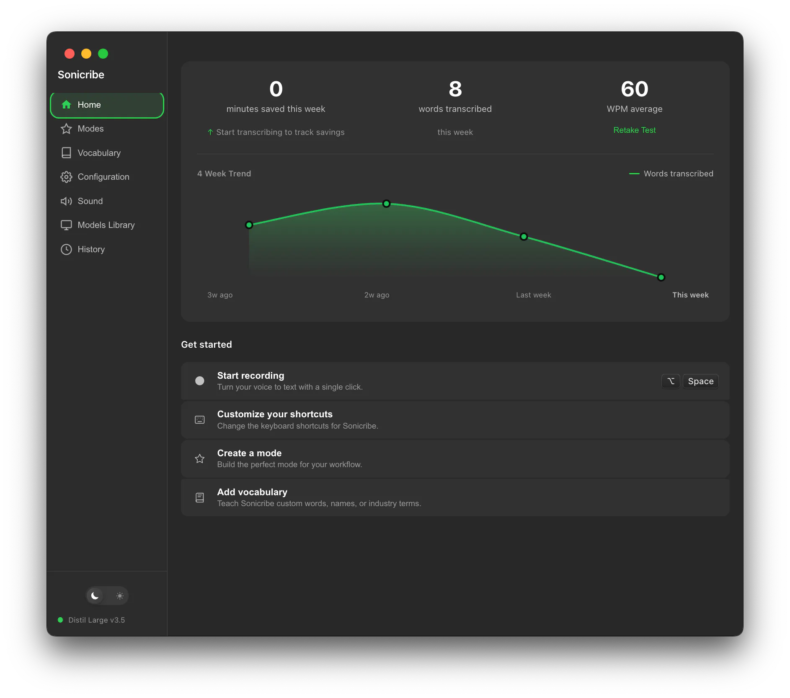Viewport: 790px width, 698px height.
Task: Go to the Vocabulary page
Action: tap(107, 153)
